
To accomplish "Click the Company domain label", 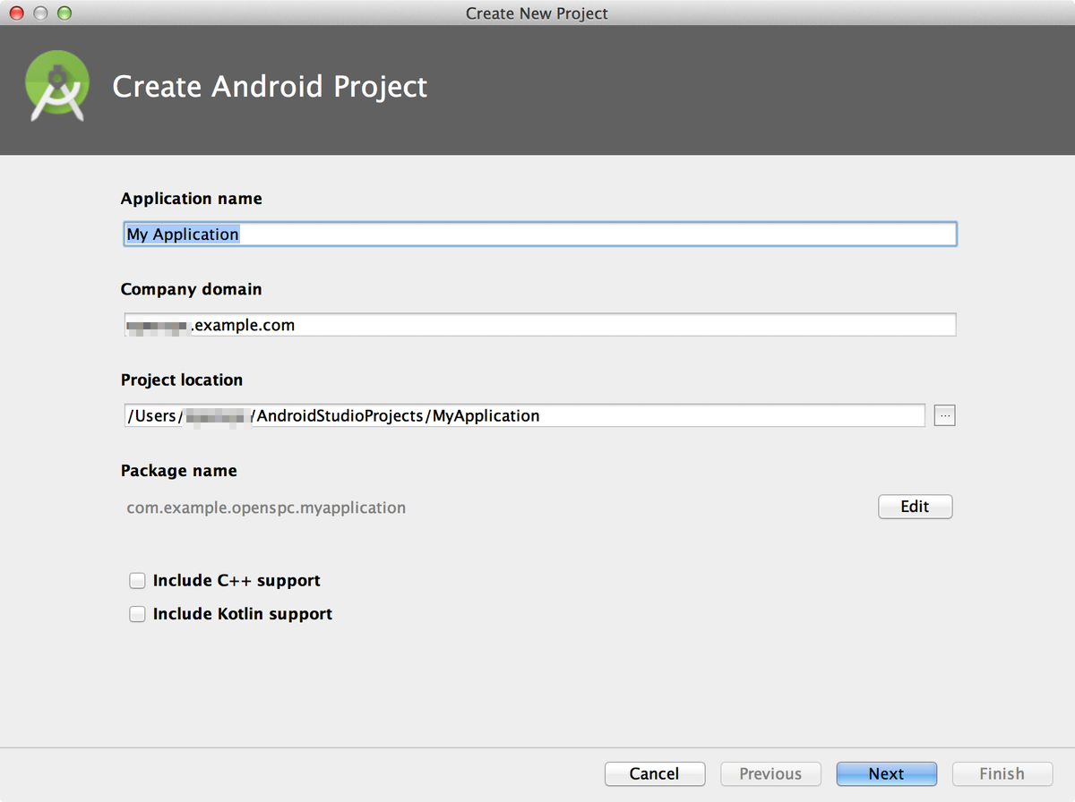I will pyautogui.click(x=192, y=289).
